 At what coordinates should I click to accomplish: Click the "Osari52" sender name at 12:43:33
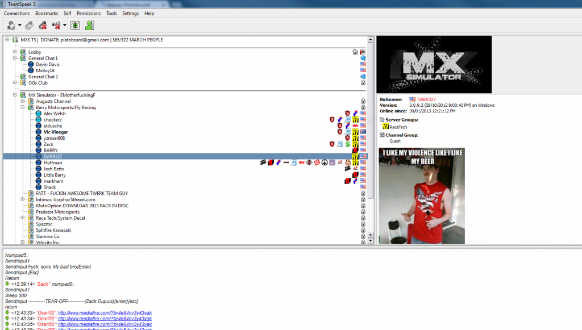[46, 313]
